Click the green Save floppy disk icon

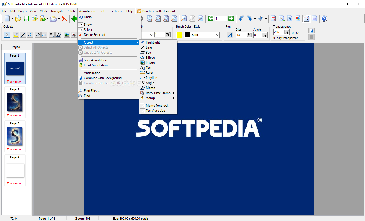tap(26, 19)
